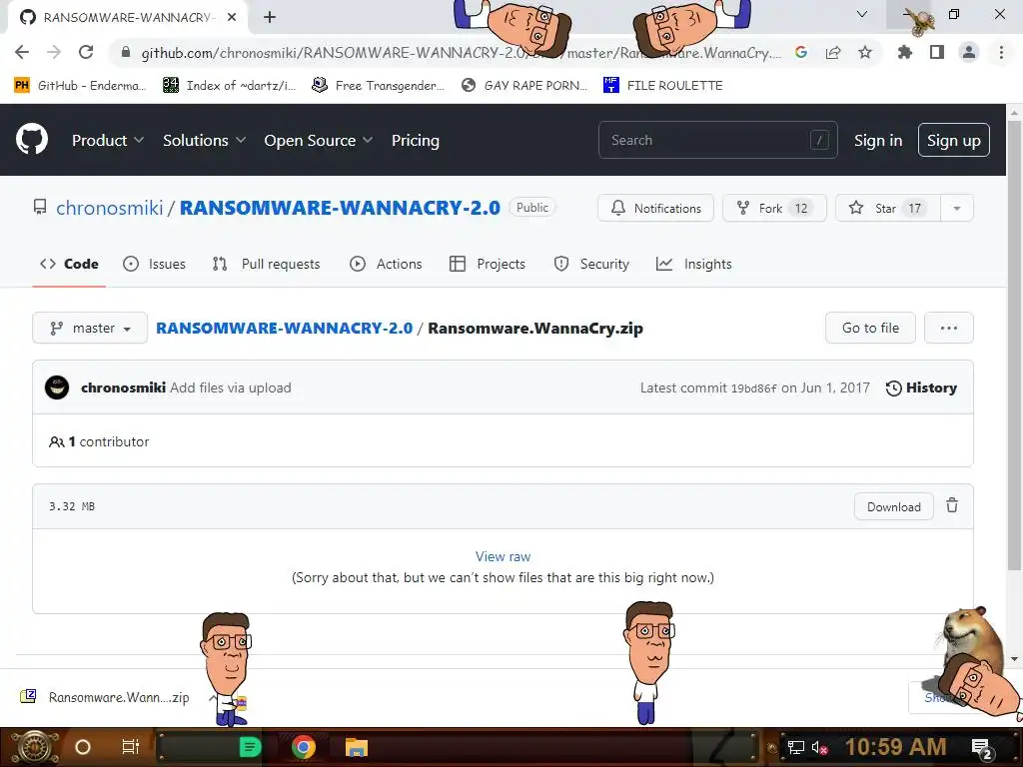Open the share page icon in address bar
The image size is (1023, 767).
tap(833, 52)
